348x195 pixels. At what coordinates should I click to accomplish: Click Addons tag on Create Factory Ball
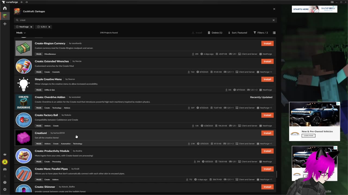coord(47,126)
